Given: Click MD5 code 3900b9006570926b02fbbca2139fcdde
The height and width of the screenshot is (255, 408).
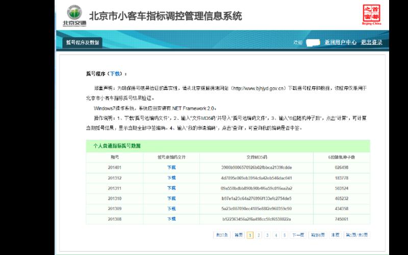Looking at the screenshot, I should click(257, 168).
